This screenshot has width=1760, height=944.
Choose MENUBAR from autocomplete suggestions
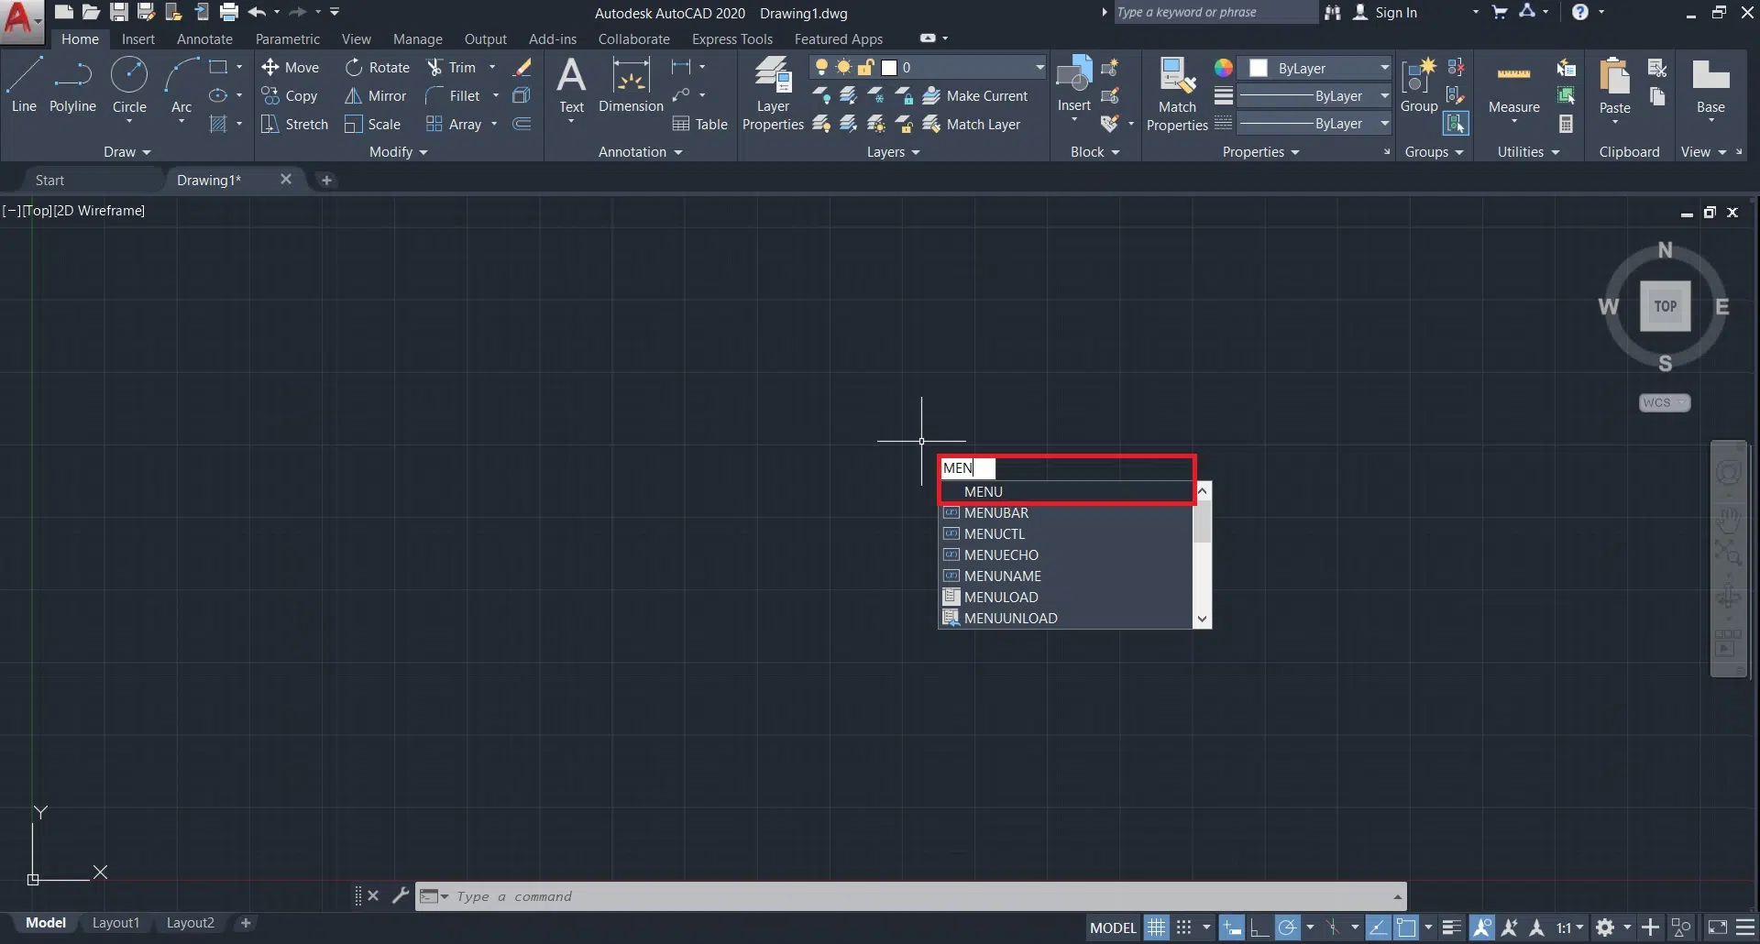[996, 513]
